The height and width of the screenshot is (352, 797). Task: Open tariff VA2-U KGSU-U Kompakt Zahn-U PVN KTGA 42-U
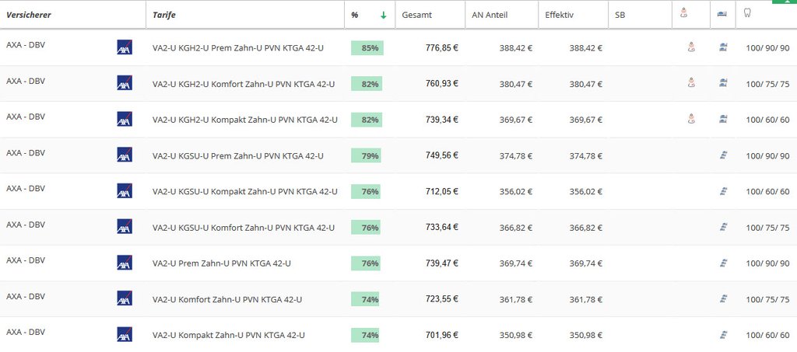coord(245,192)
